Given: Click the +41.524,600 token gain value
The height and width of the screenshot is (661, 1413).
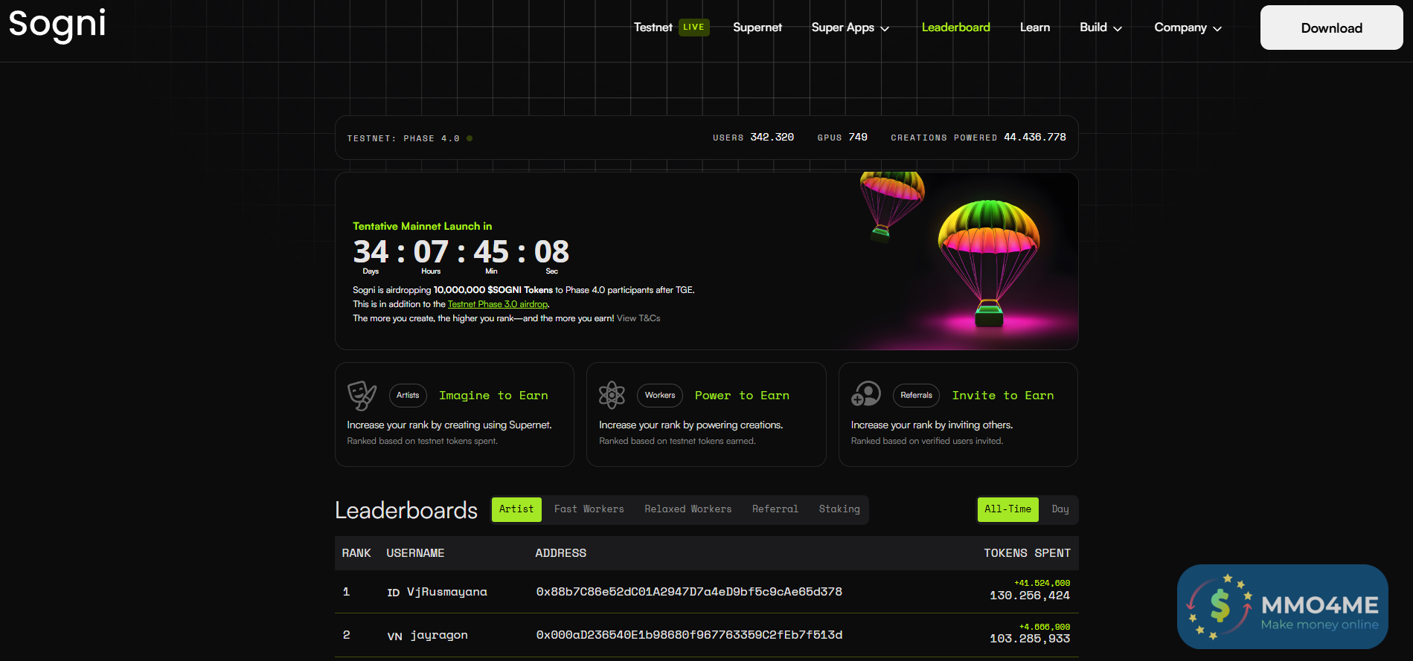Looking at the screenshot, I should coord(1042,583).
